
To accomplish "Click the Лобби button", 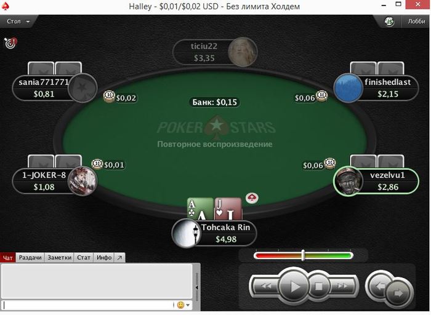I will (x=416, y=22).
